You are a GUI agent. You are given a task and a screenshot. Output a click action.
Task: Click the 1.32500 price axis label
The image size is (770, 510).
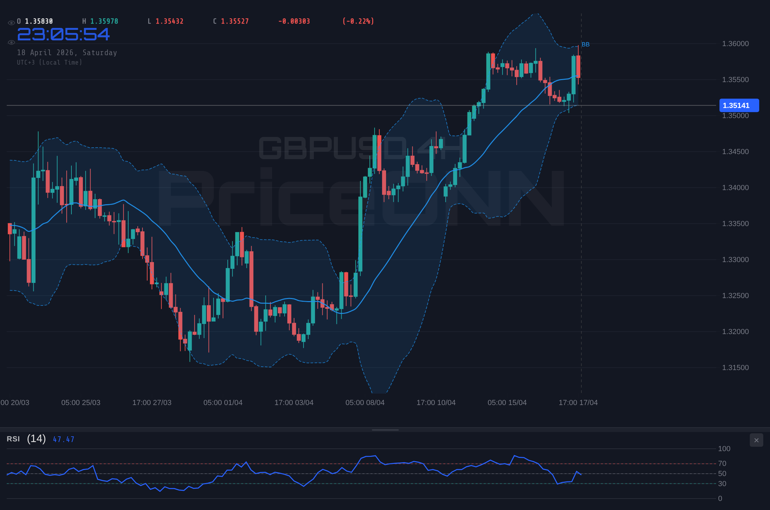(x=735, y=296)
